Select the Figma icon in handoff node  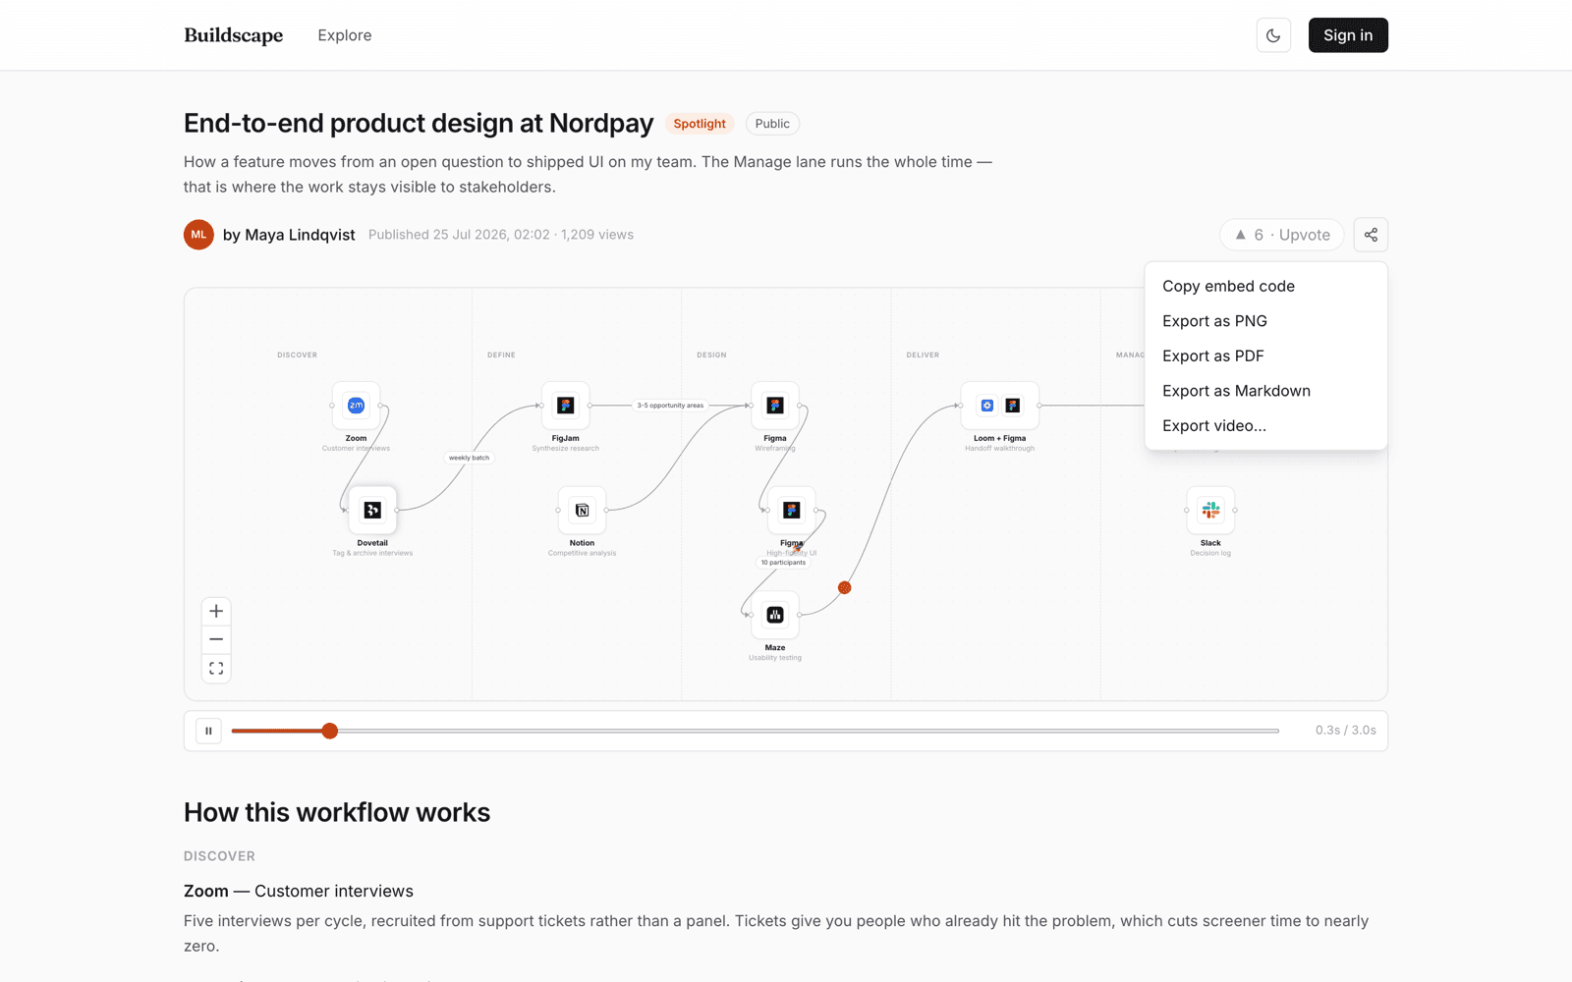(1013, 406)
